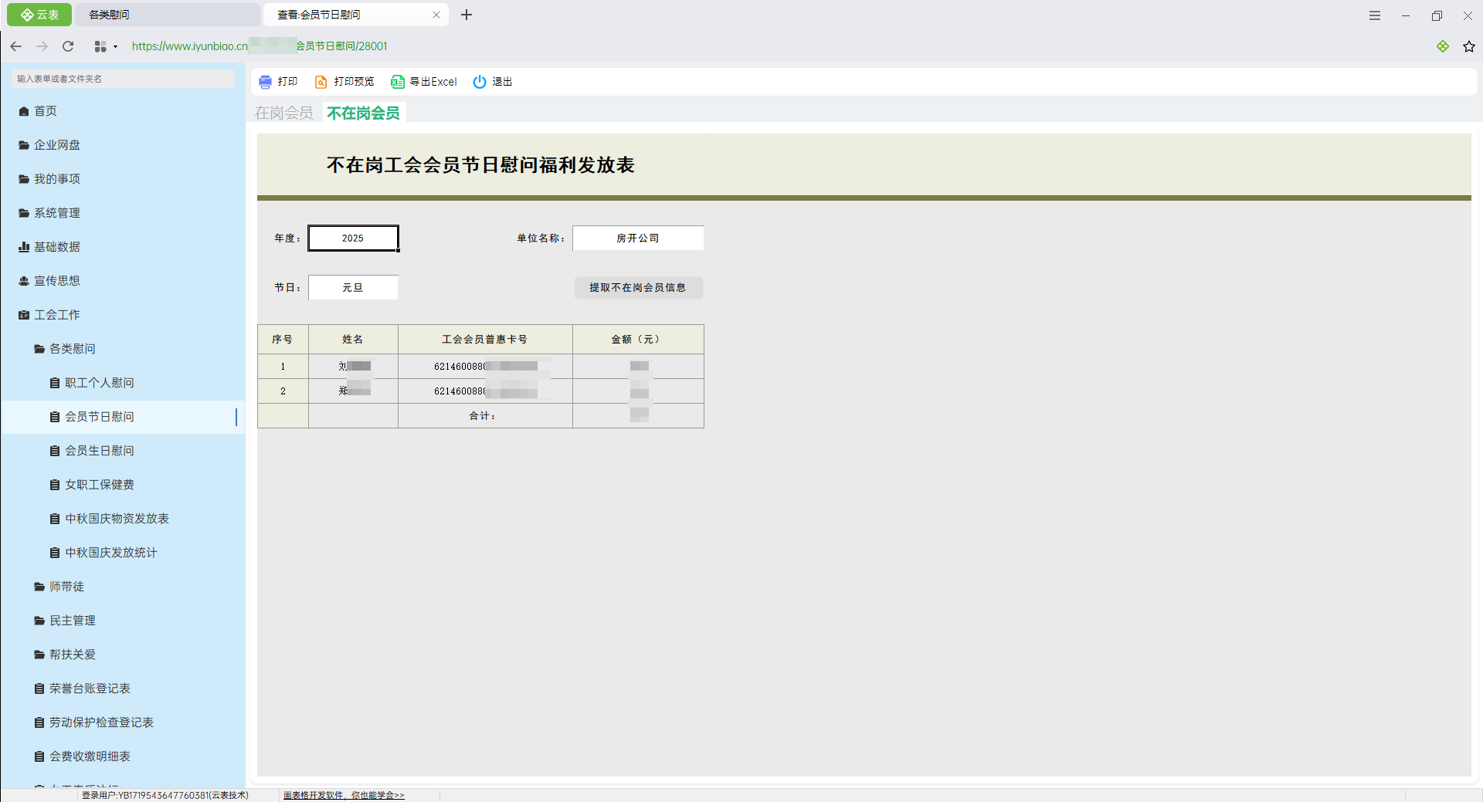Go back using the back arrow
Viewport: 1483px width, 802px height.
click(16, 46)
